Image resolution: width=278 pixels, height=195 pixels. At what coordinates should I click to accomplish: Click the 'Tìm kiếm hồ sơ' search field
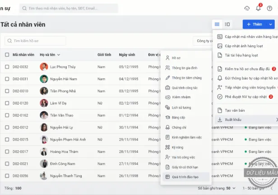click(x=35, y=41)
